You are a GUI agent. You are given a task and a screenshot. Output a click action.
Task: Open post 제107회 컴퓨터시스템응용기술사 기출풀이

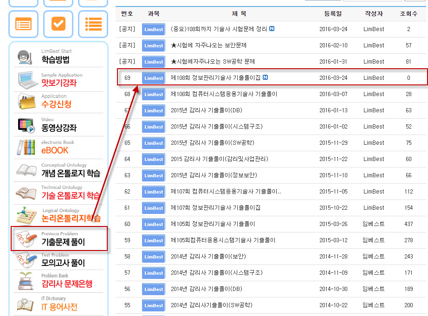[226, 192]
